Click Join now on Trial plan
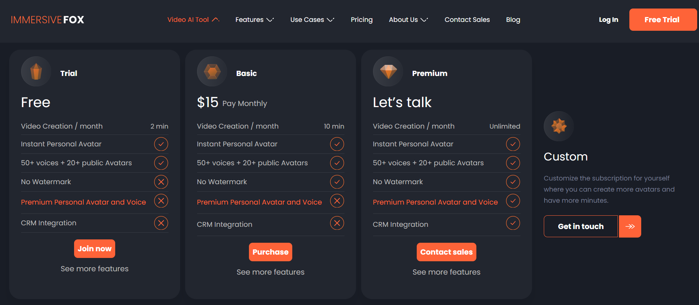This screenshot has width=699, height=305. point(94,249)
